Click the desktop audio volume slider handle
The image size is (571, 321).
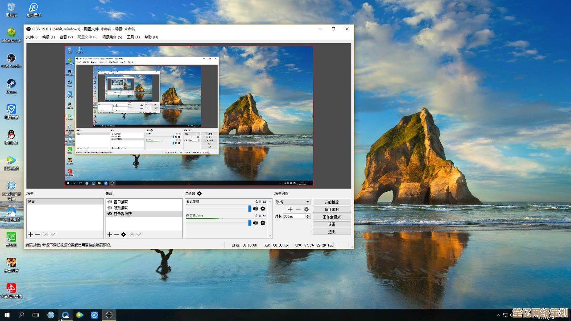(x=250, y=209)
